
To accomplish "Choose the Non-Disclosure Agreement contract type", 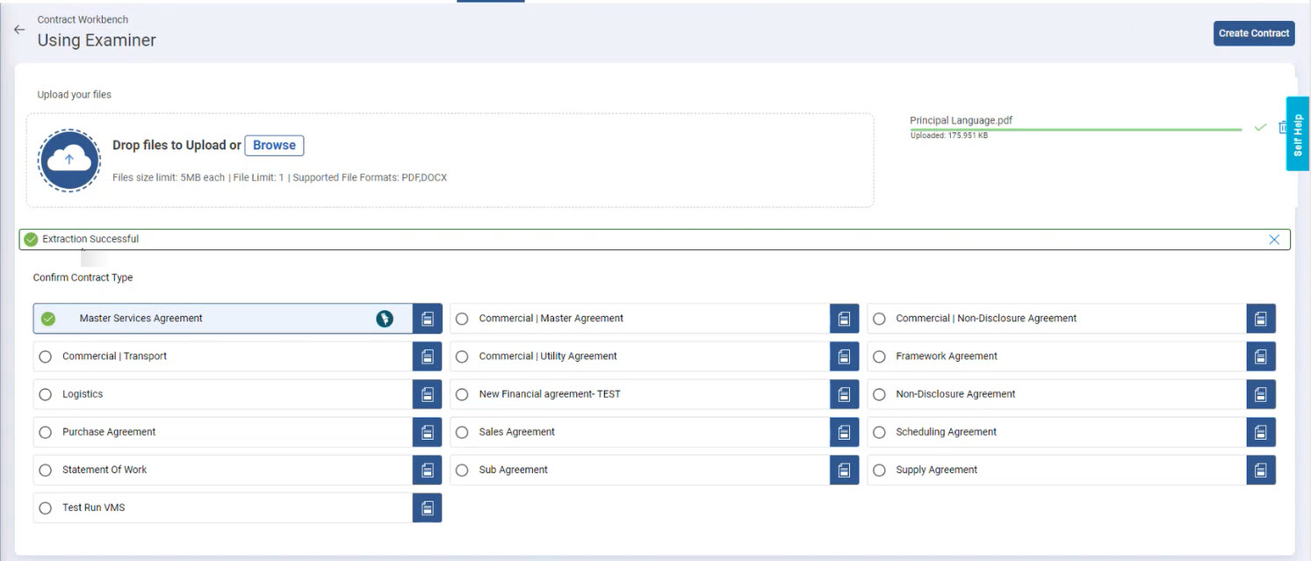I will (x=879, y=394).
